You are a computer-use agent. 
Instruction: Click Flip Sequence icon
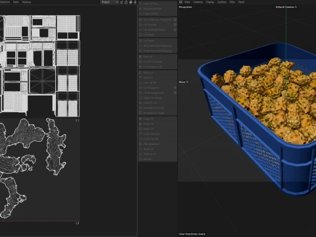point(140,144)
